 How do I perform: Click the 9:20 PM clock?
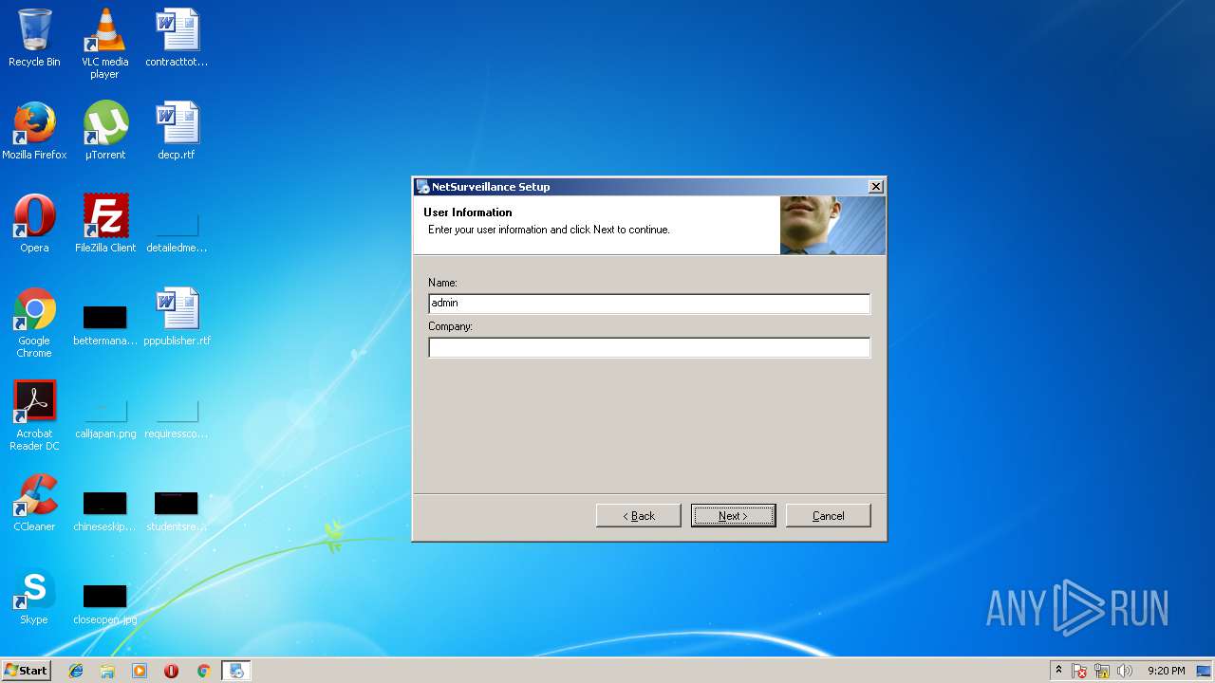pyautogui.click(x=1166, y=671)
